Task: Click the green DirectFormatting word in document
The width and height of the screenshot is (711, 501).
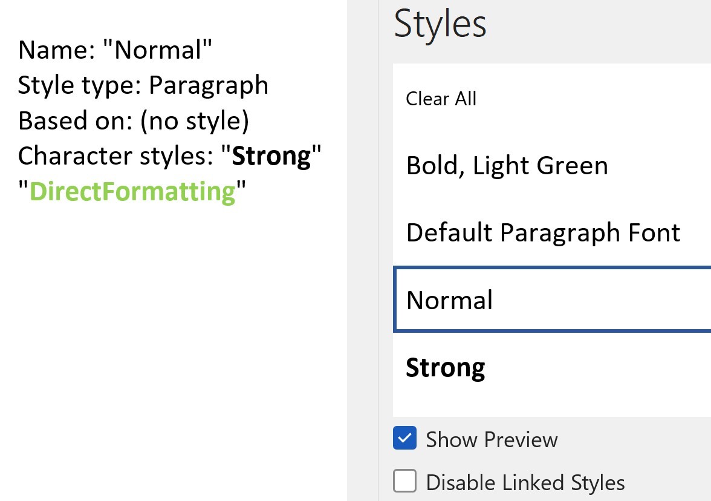Action: tap(132, 191)
